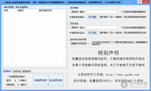Click the QQ帐号管理（鼠标右键菜单） group label
This screenshot has height=91, width=151.
16,7
